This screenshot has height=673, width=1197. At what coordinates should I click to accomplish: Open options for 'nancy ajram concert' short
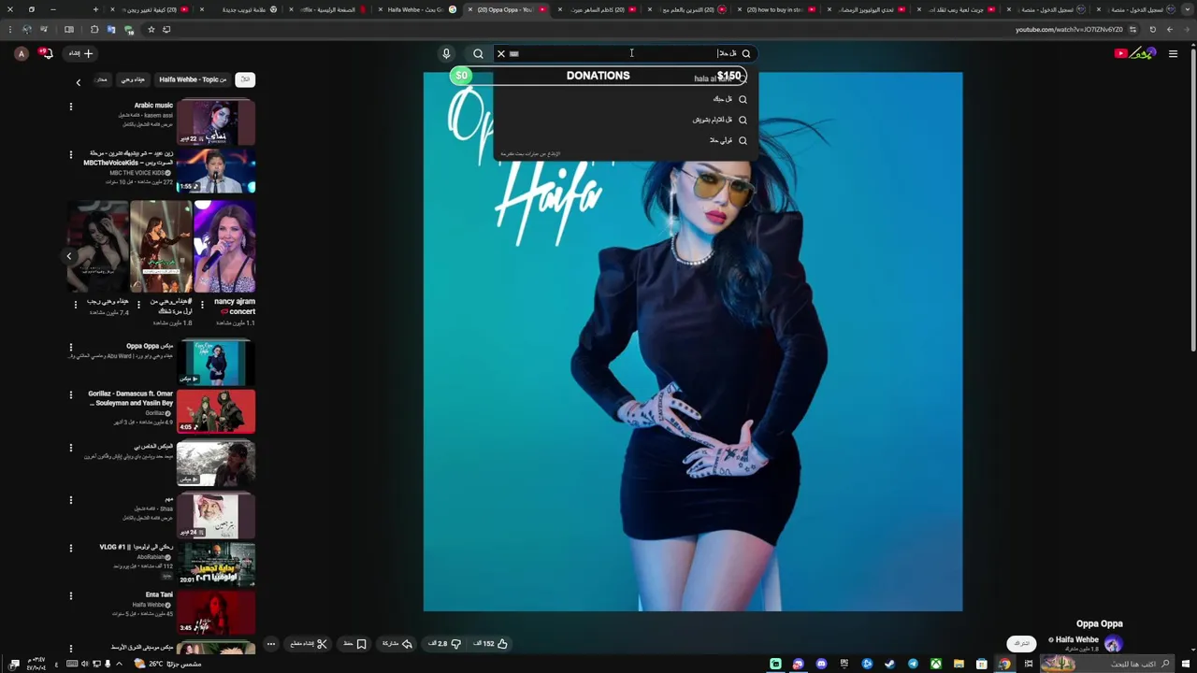[x=203, y=305]
